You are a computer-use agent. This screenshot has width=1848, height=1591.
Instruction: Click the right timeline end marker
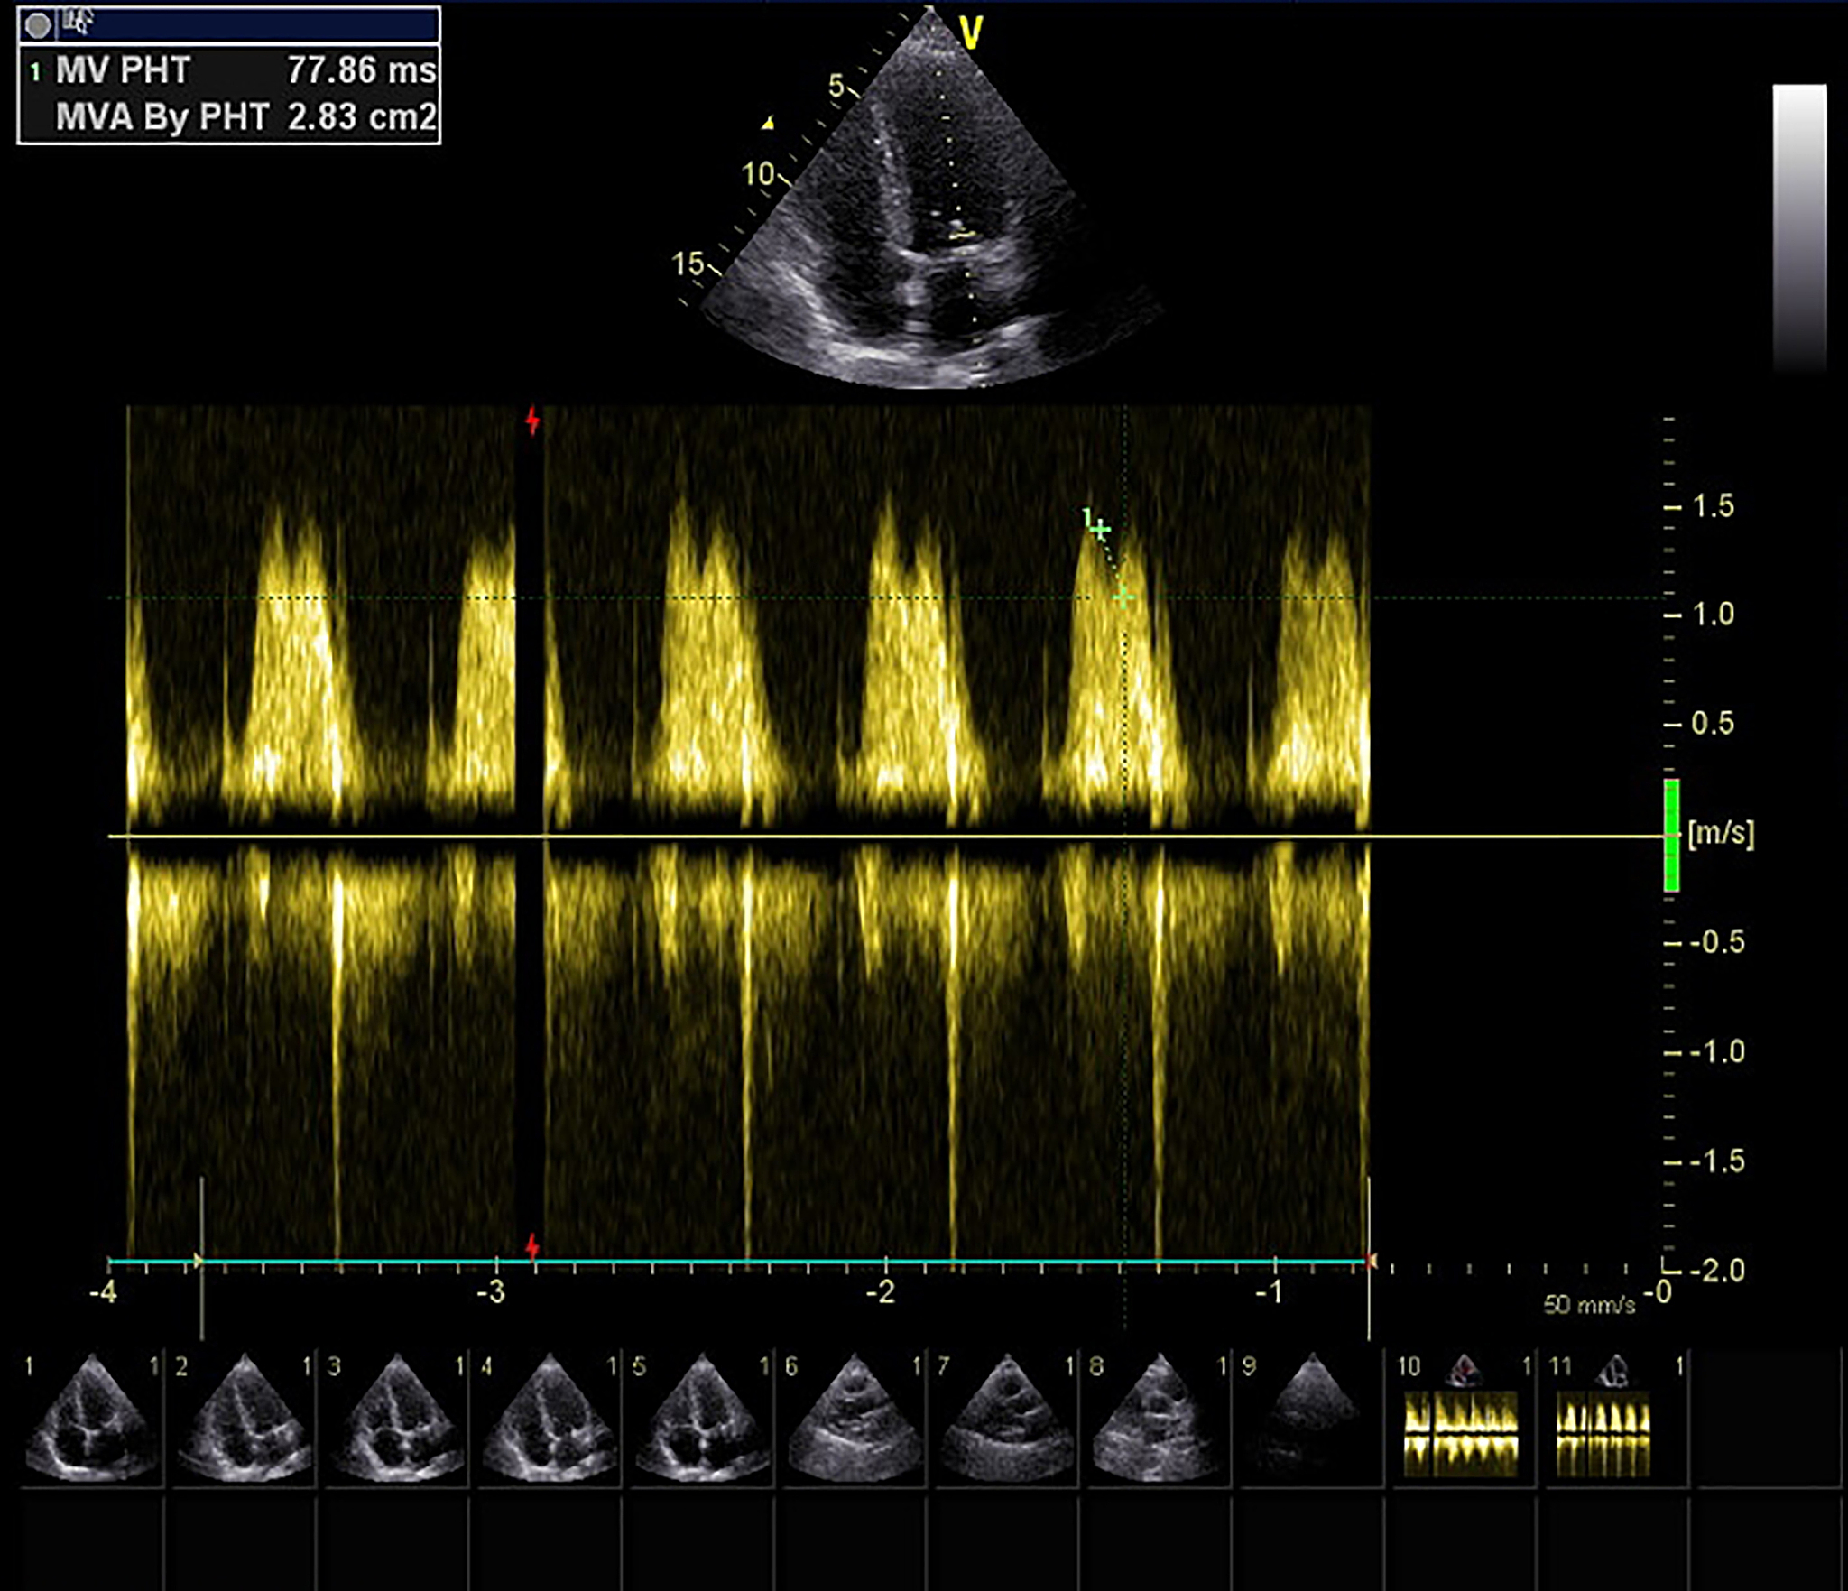click(1371, 1260)
